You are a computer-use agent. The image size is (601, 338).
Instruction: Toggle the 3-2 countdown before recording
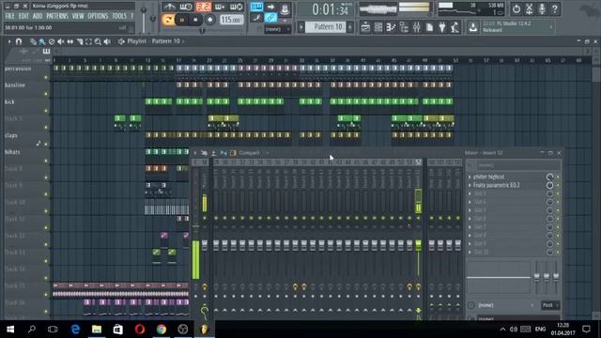(203, 7)
